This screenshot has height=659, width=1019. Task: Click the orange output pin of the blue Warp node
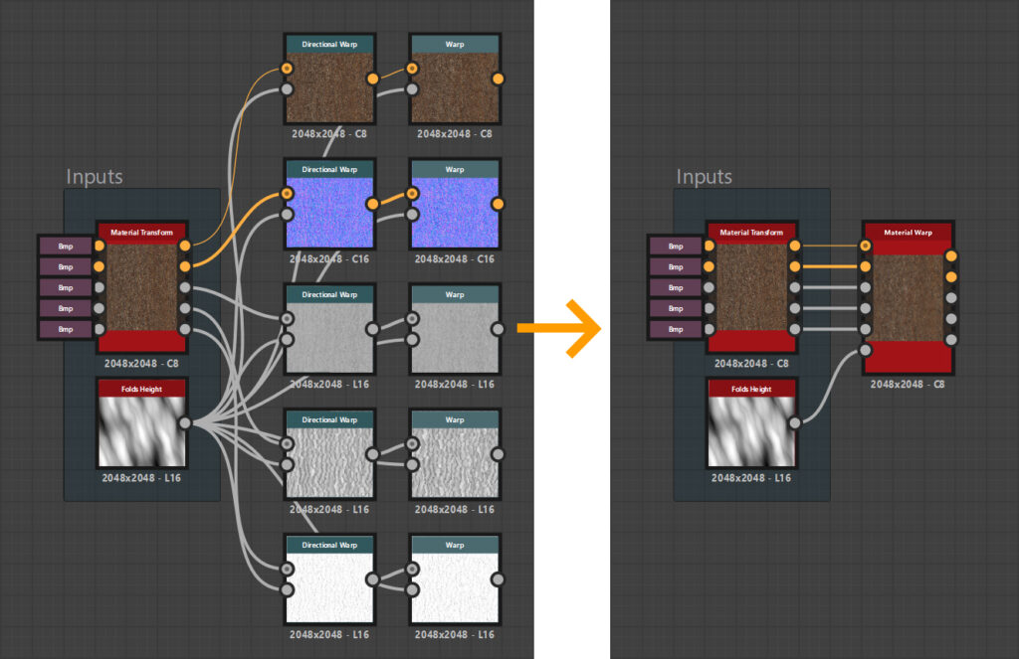(498, 204)
